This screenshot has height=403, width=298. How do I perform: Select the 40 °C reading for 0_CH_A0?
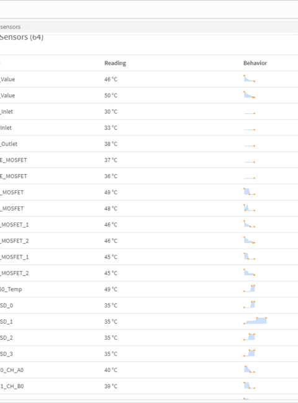111,370
